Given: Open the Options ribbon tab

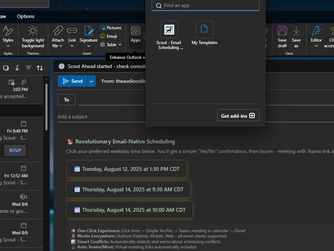Looking at the screenshot, I should [x=26, y=16].
